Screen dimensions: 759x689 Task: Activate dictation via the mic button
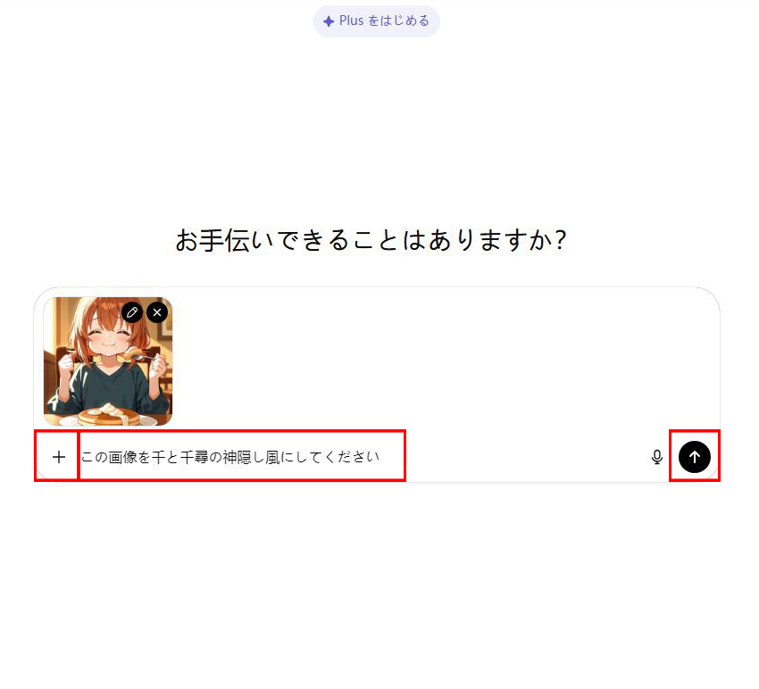[657, 457]
